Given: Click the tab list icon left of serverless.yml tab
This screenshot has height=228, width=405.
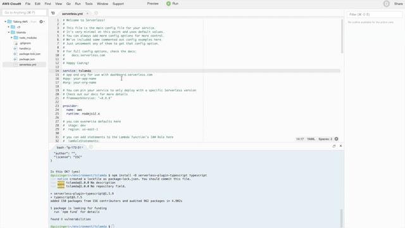Looking at the screenshot, I should (53, 13).
